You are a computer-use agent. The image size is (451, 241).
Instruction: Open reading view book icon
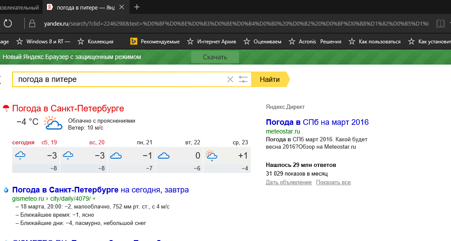[441, 23]
